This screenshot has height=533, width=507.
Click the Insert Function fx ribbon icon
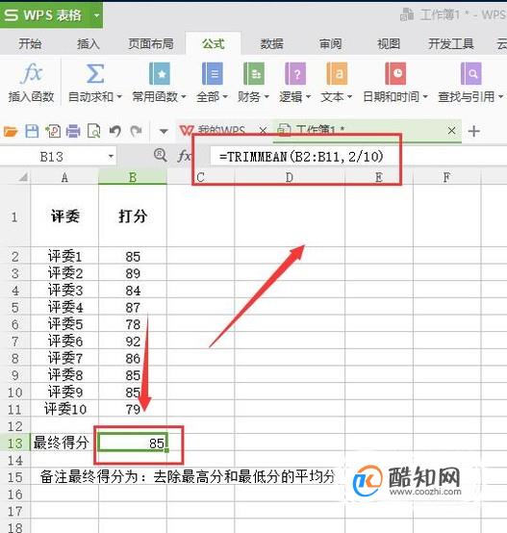tap(31, 73)
